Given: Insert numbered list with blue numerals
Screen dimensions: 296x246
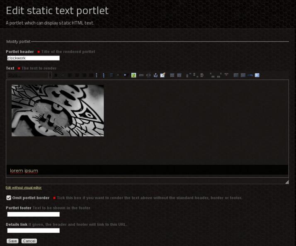Looking at the screenshot, I should [104, 75].
